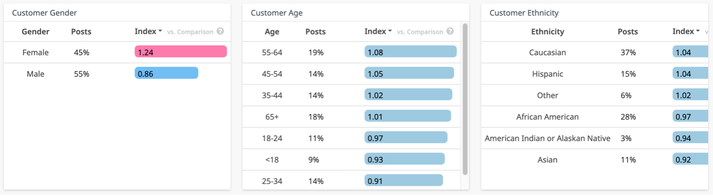
Task: Select the African American row
Action: pos(594,117)
